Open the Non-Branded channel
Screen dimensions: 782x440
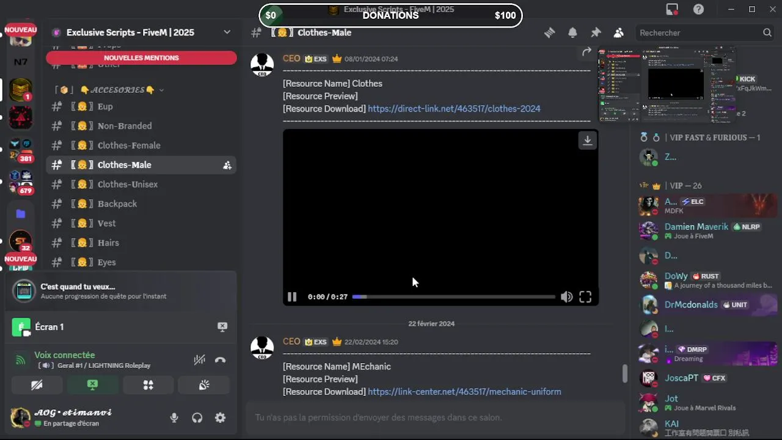pos(141,126)
